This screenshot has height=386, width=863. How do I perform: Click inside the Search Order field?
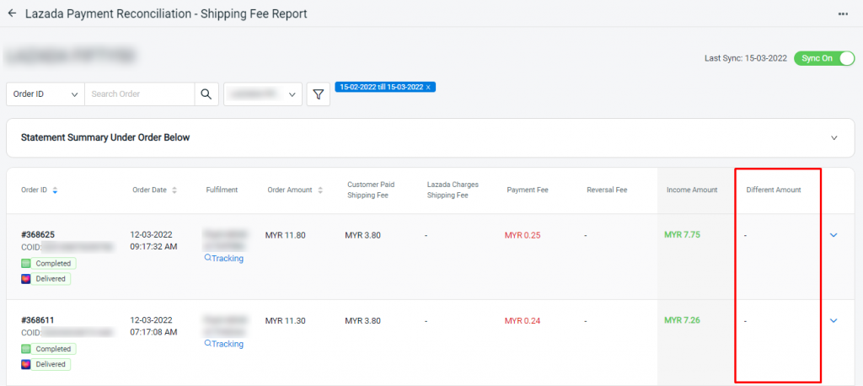coord(140,94)
